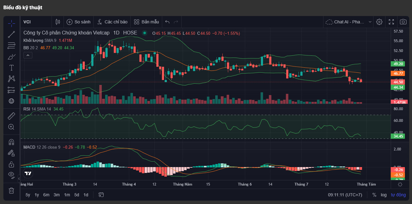This screenshot has height=204, width=412.
Task: Open the go to date picker
Action: 101,195
